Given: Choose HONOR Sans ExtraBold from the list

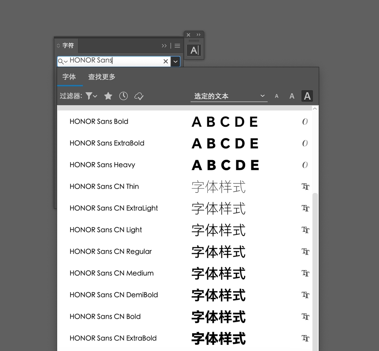Looking at the screenshot, I should [x=107, y=143].
